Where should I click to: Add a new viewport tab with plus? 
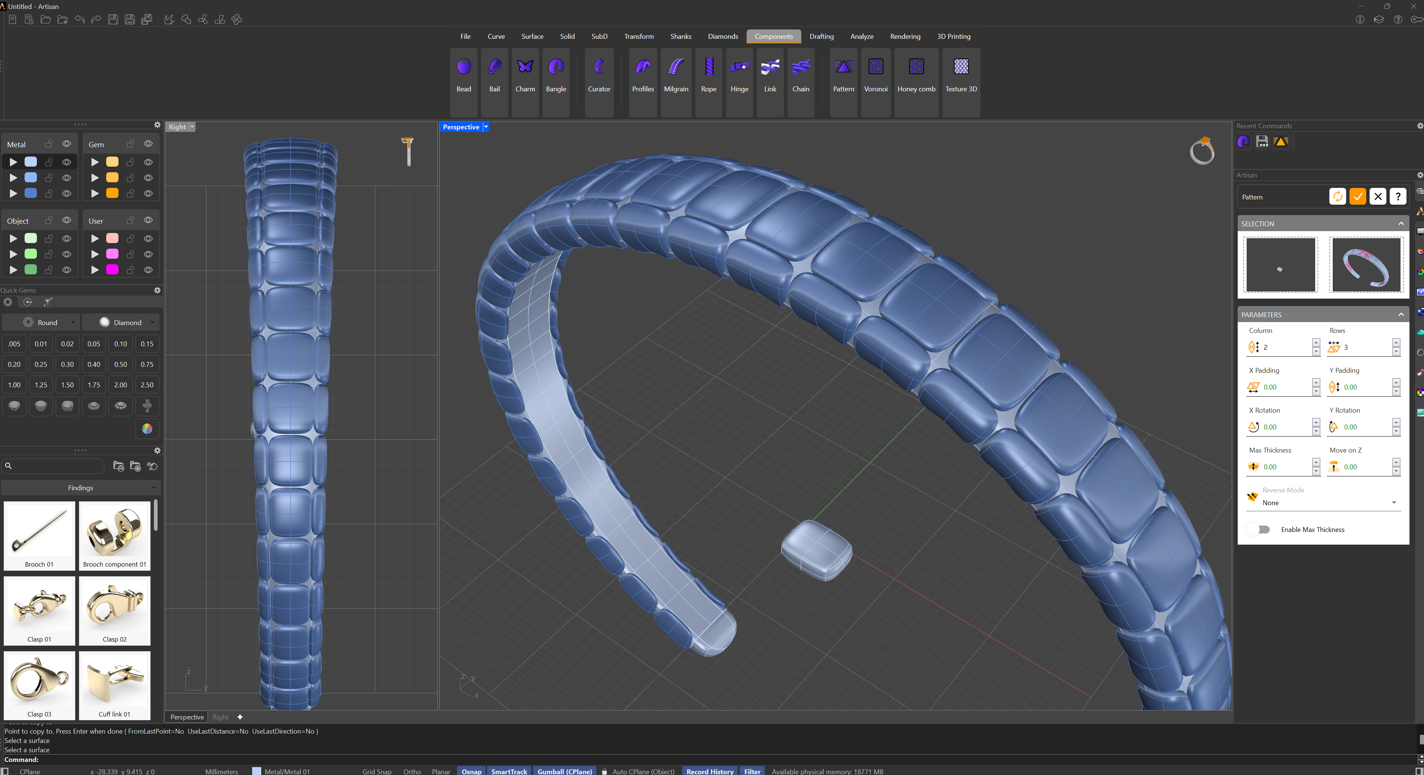coord(240,717)
